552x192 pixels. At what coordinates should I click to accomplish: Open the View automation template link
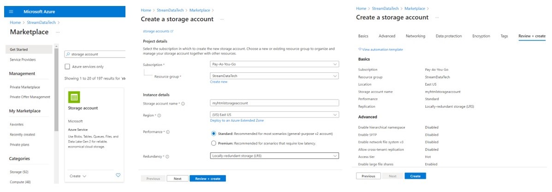[382, 50]
